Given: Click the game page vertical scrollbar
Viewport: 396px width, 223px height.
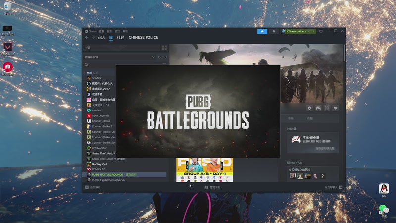Looking at the screenshot, I should (344, 53).
